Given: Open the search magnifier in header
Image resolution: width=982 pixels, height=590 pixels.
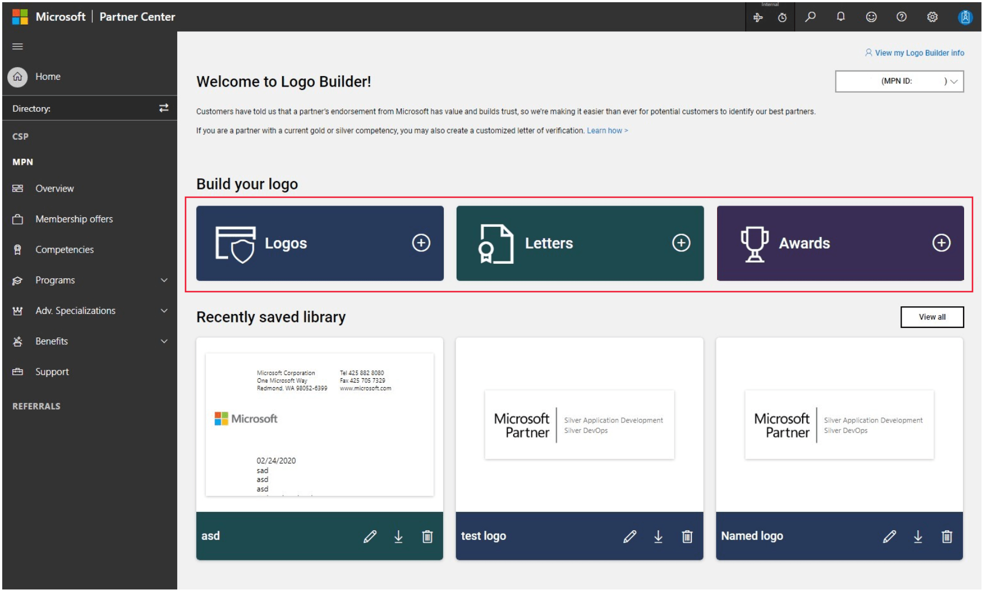Looking at the screenshot, I should [x=810, y=17].
